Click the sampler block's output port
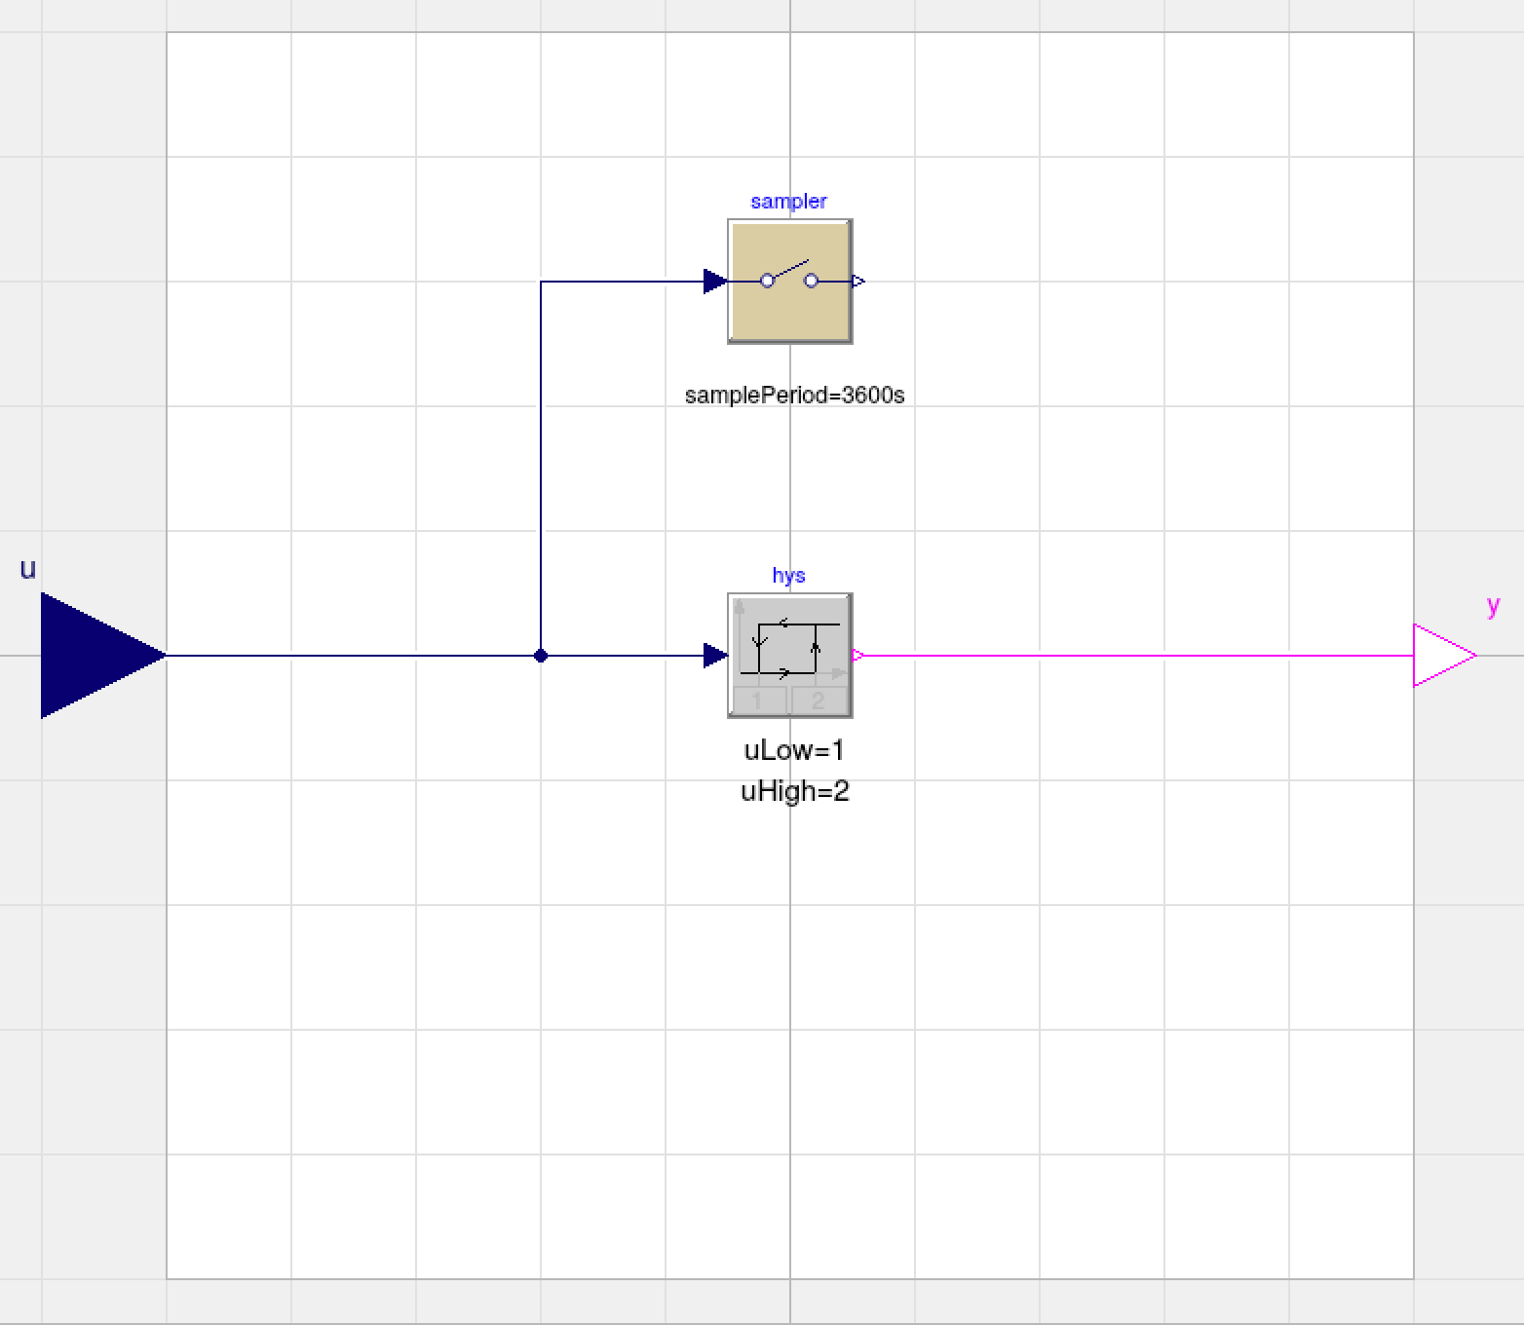The width and height of the screenshot is (1524, 1325). click(858, 282)
